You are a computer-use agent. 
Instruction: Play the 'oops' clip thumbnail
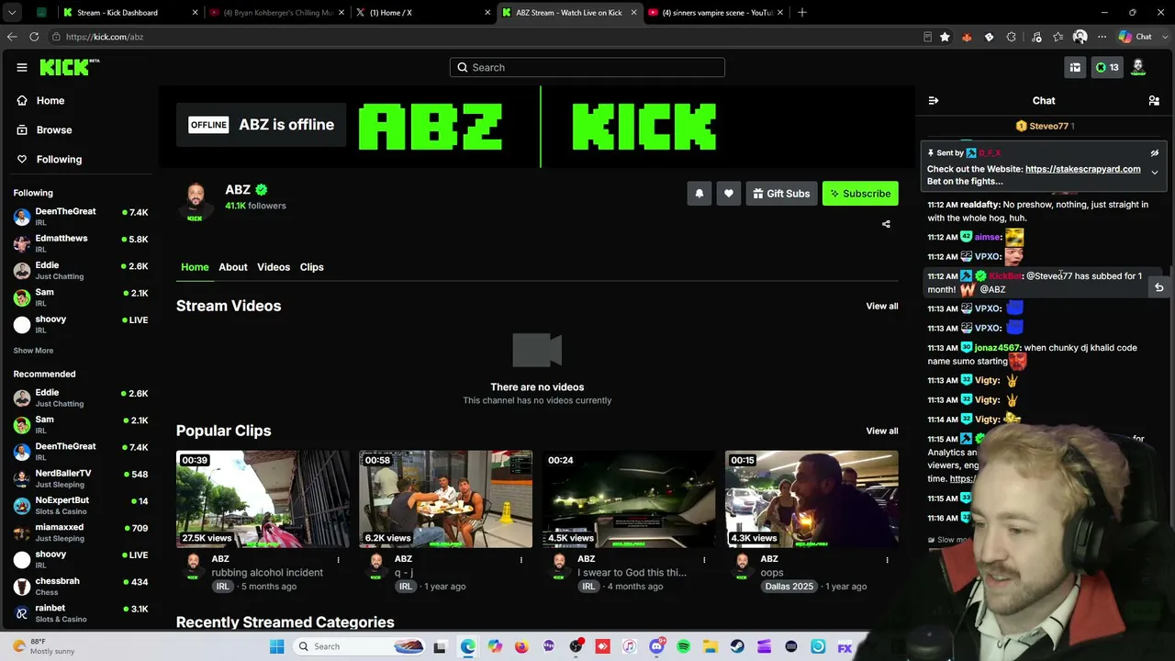tap(811, 499)
